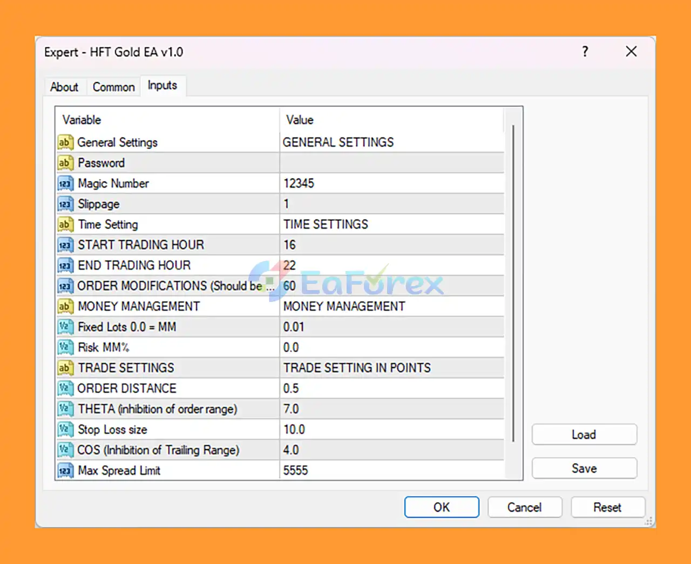Edit the Magic Number value 12345

coord(391,184)
